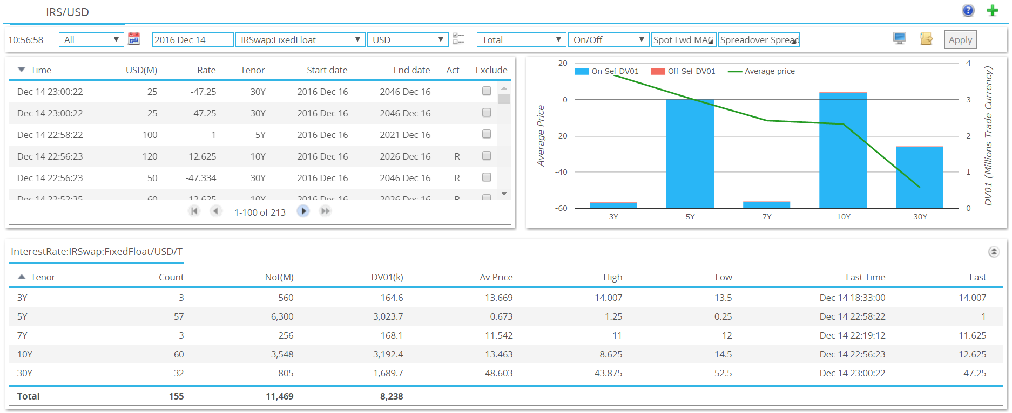
Task: Click the checklist filter icon beside USD
Action: click(x=458, y=39)
